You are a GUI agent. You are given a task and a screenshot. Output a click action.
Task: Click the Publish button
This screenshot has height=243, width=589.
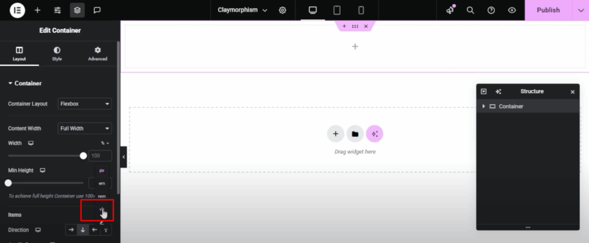[548, 10]
